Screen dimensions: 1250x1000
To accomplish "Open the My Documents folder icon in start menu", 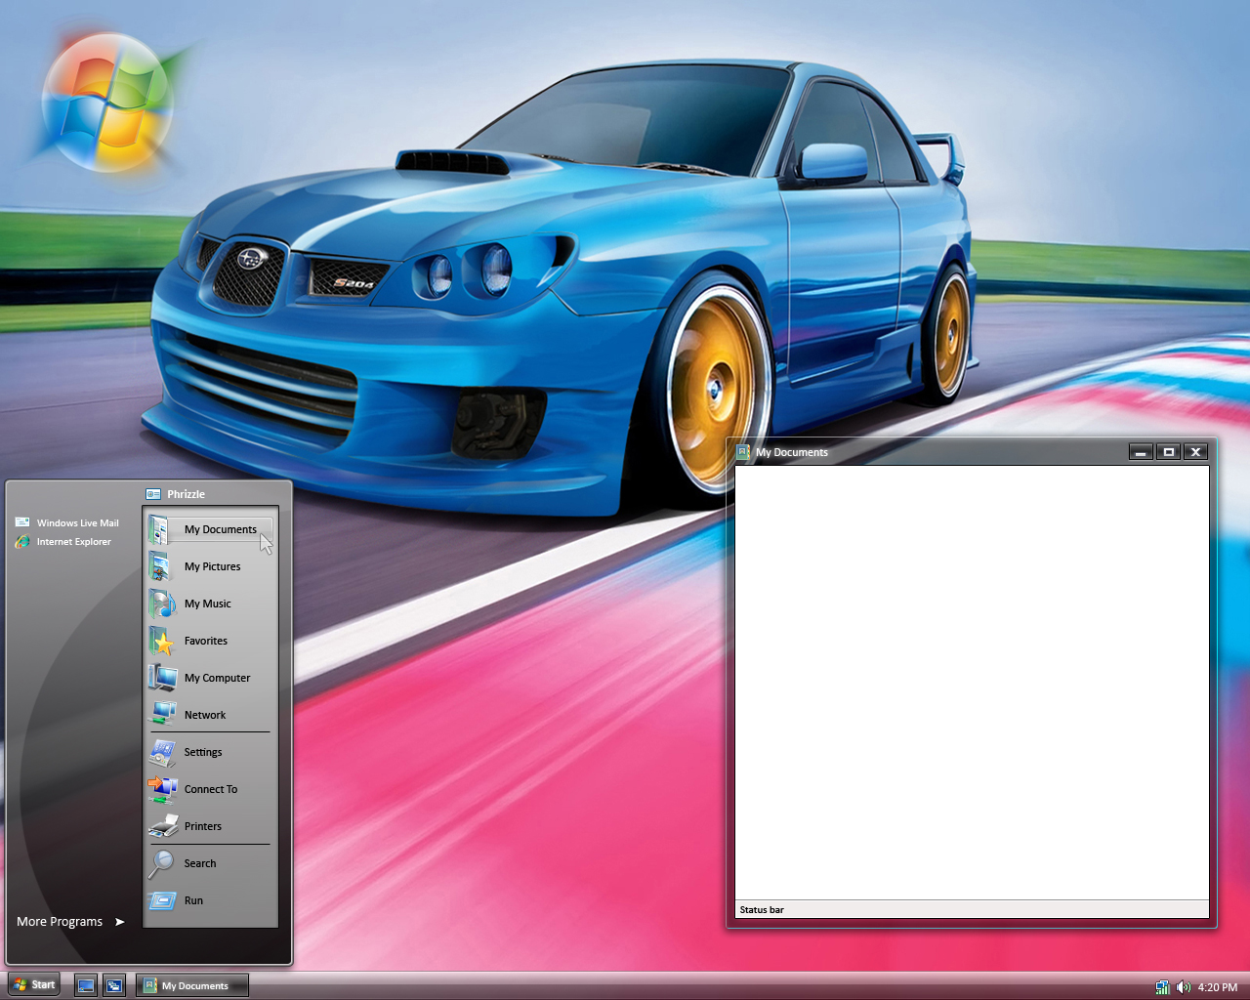I will (x=160, y=529).
